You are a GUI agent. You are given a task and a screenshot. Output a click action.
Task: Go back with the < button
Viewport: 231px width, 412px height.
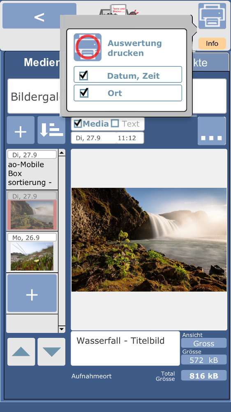point(39,16)
